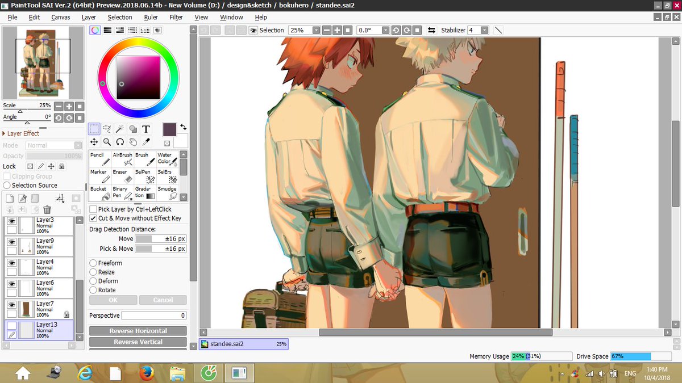Select the Freeform transform option
Image resolution: width=682 pixels, height=383 pixels.
[93, 263]
